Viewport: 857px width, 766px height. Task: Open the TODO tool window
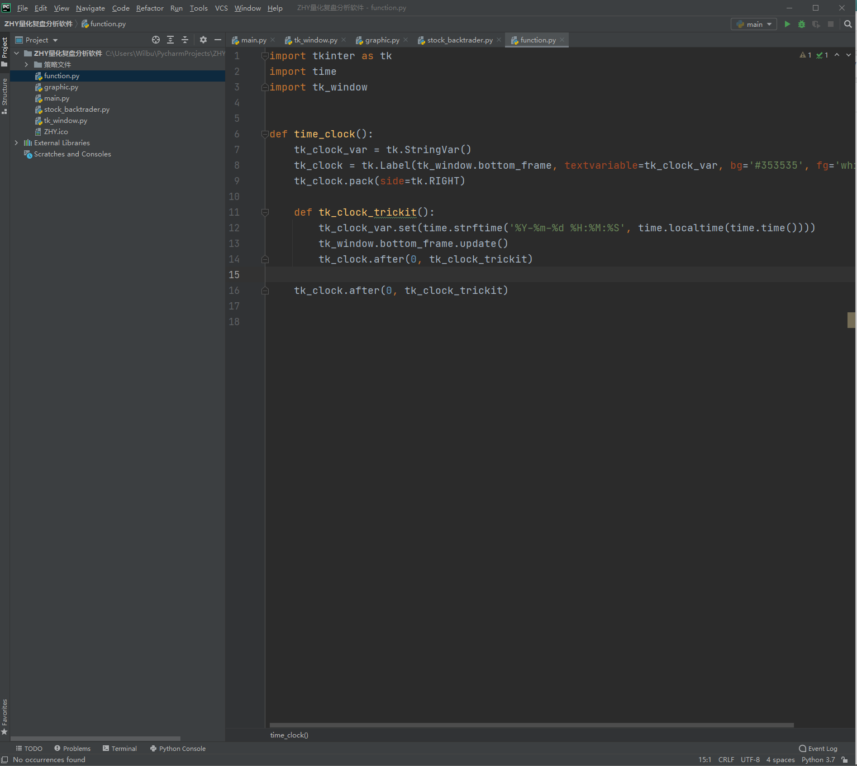click(x=29, y=748)
